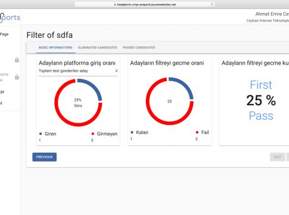The height and width of the screenshot is (215, 289).
Task: Click the Previous button
Action: 45,157
